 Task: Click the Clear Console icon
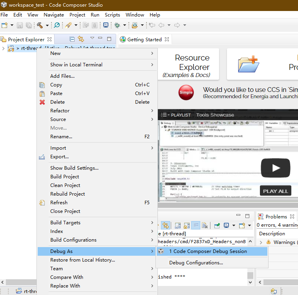pyautogui.click(x=204, y=225)
